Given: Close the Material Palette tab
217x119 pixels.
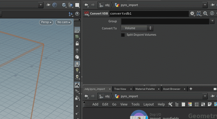Looking at the screenshot, I should (159, 89).
